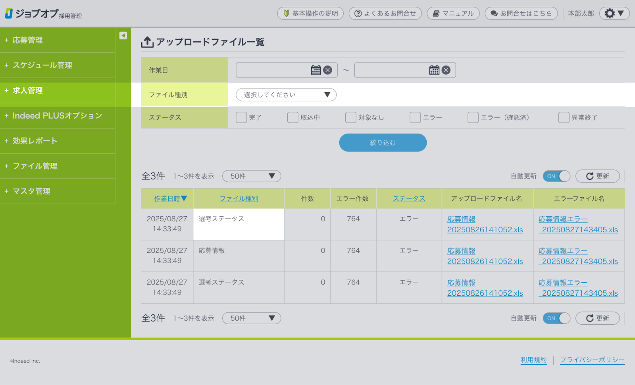Check the 異常終了 status checkbox
Screen dimensions: 635x385
pos(564,117)
